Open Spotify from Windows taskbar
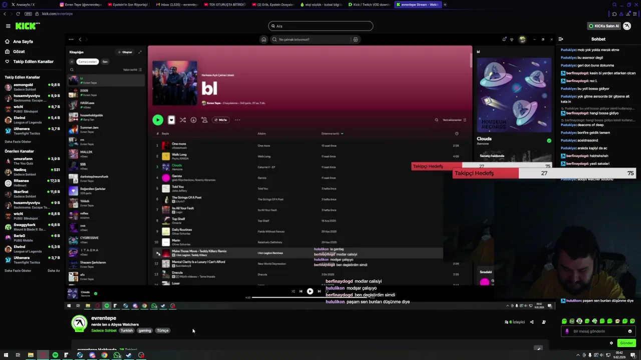Image resolution: width=641 pixels, height=360 pixels. click(x=55, y=355)
